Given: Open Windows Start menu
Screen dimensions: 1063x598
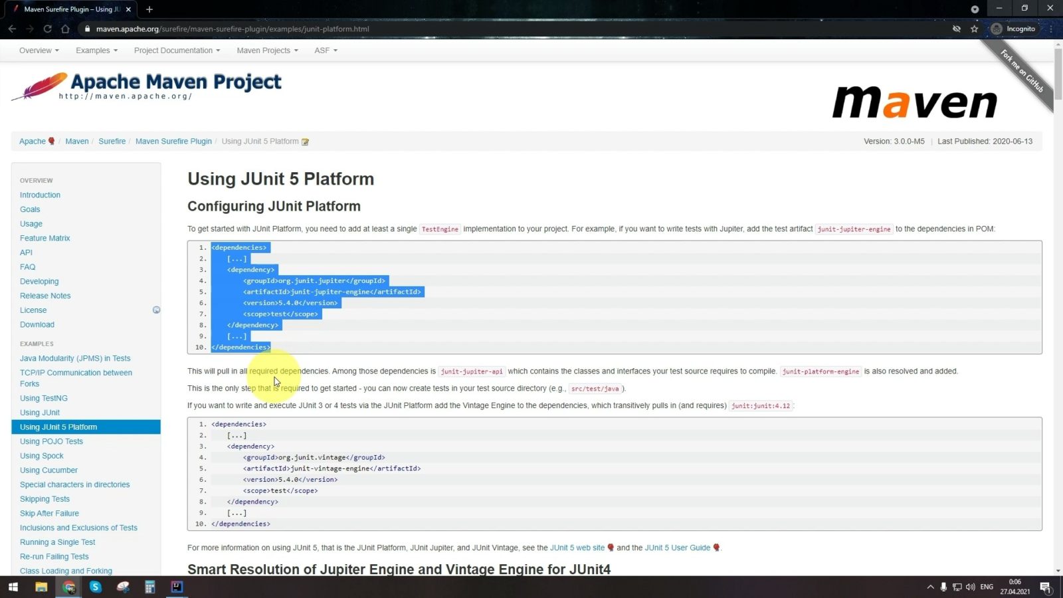Looking at the screenshot, I should coord(13,587).
